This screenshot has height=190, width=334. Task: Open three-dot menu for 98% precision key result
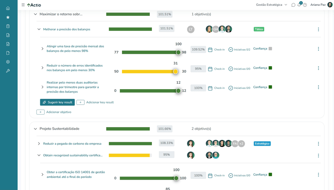[x=319, y=49]
